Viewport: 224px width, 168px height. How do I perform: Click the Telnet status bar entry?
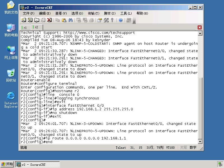[x=121, y=148]
